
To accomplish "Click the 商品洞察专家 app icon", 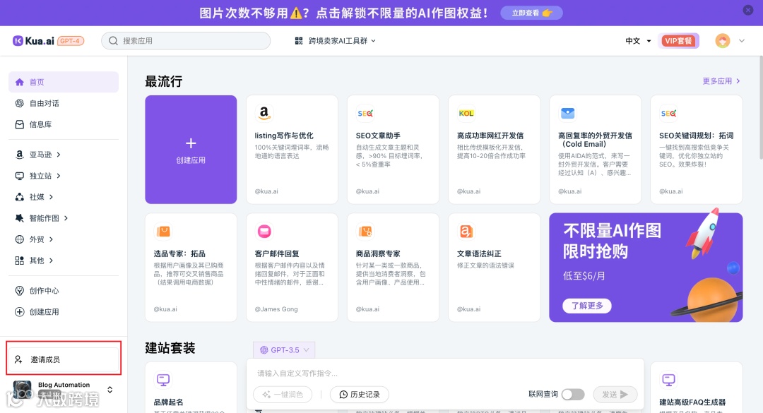I will tap(365, 230).
